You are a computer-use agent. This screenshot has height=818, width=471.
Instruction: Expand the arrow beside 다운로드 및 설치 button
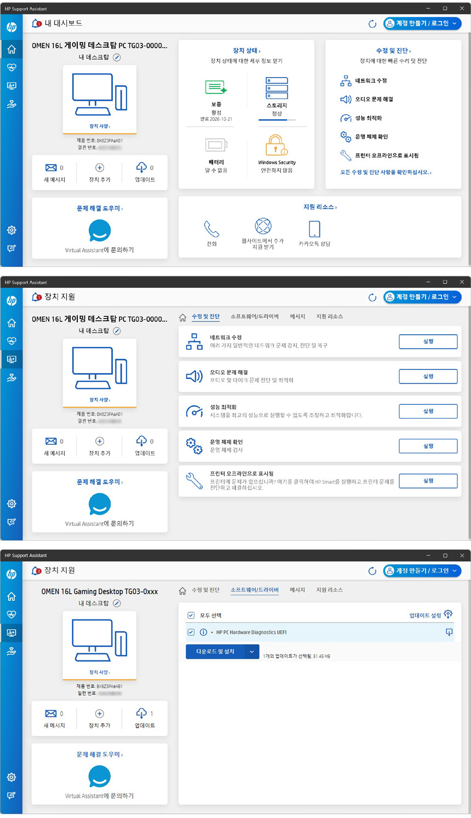coord(251,652)
